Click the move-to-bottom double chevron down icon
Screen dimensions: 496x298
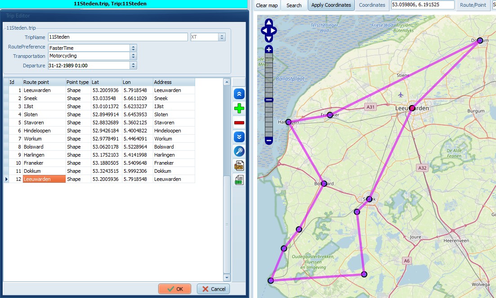[x=239, y=137]
